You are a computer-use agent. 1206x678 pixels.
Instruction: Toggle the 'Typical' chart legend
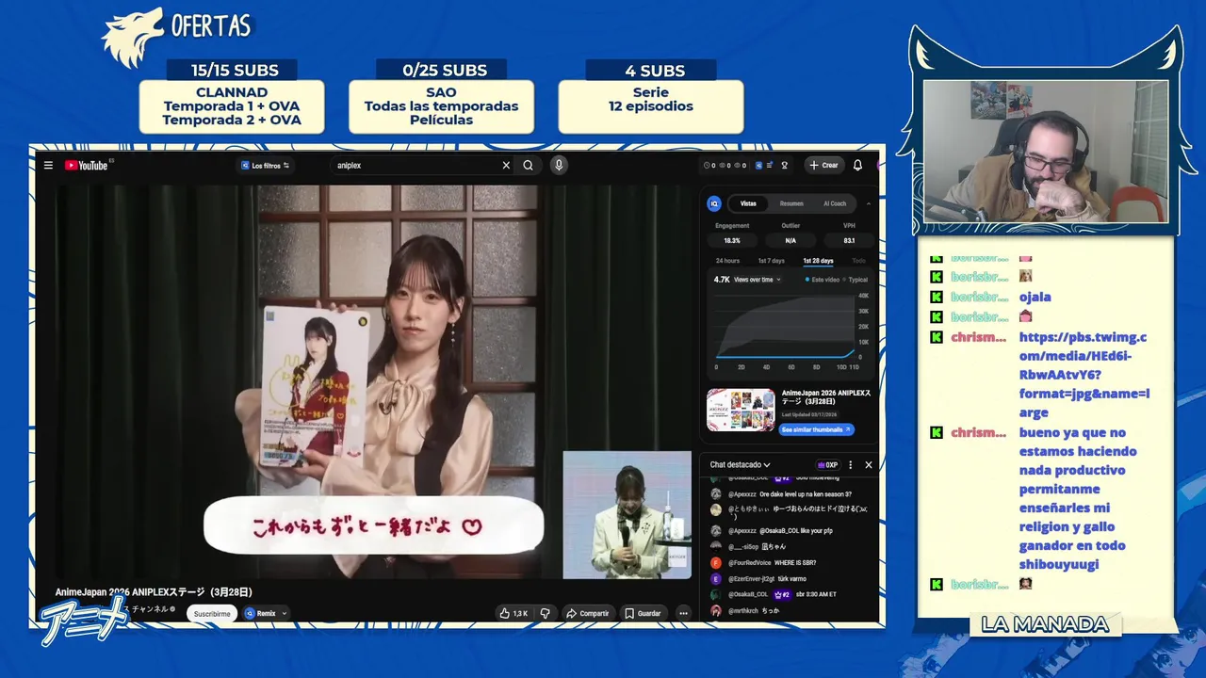[x=855, y=280]
